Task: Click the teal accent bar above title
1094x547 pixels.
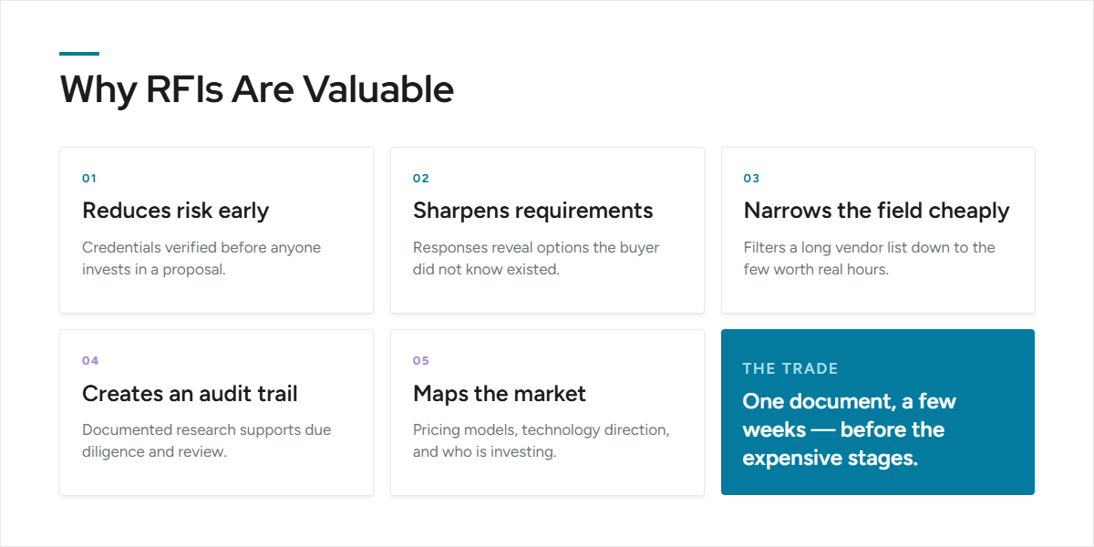Action: [79, 54]
